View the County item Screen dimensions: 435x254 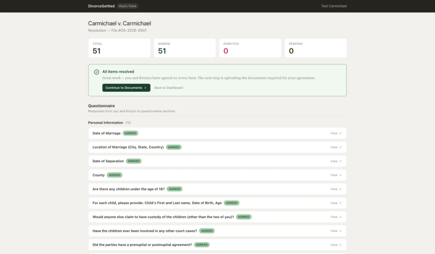pos(334,175)
